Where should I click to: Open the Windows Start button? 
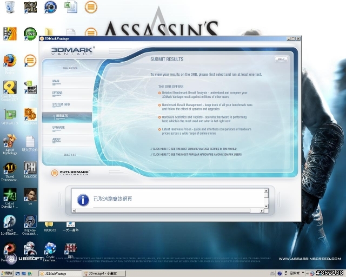tap(7, 273)
